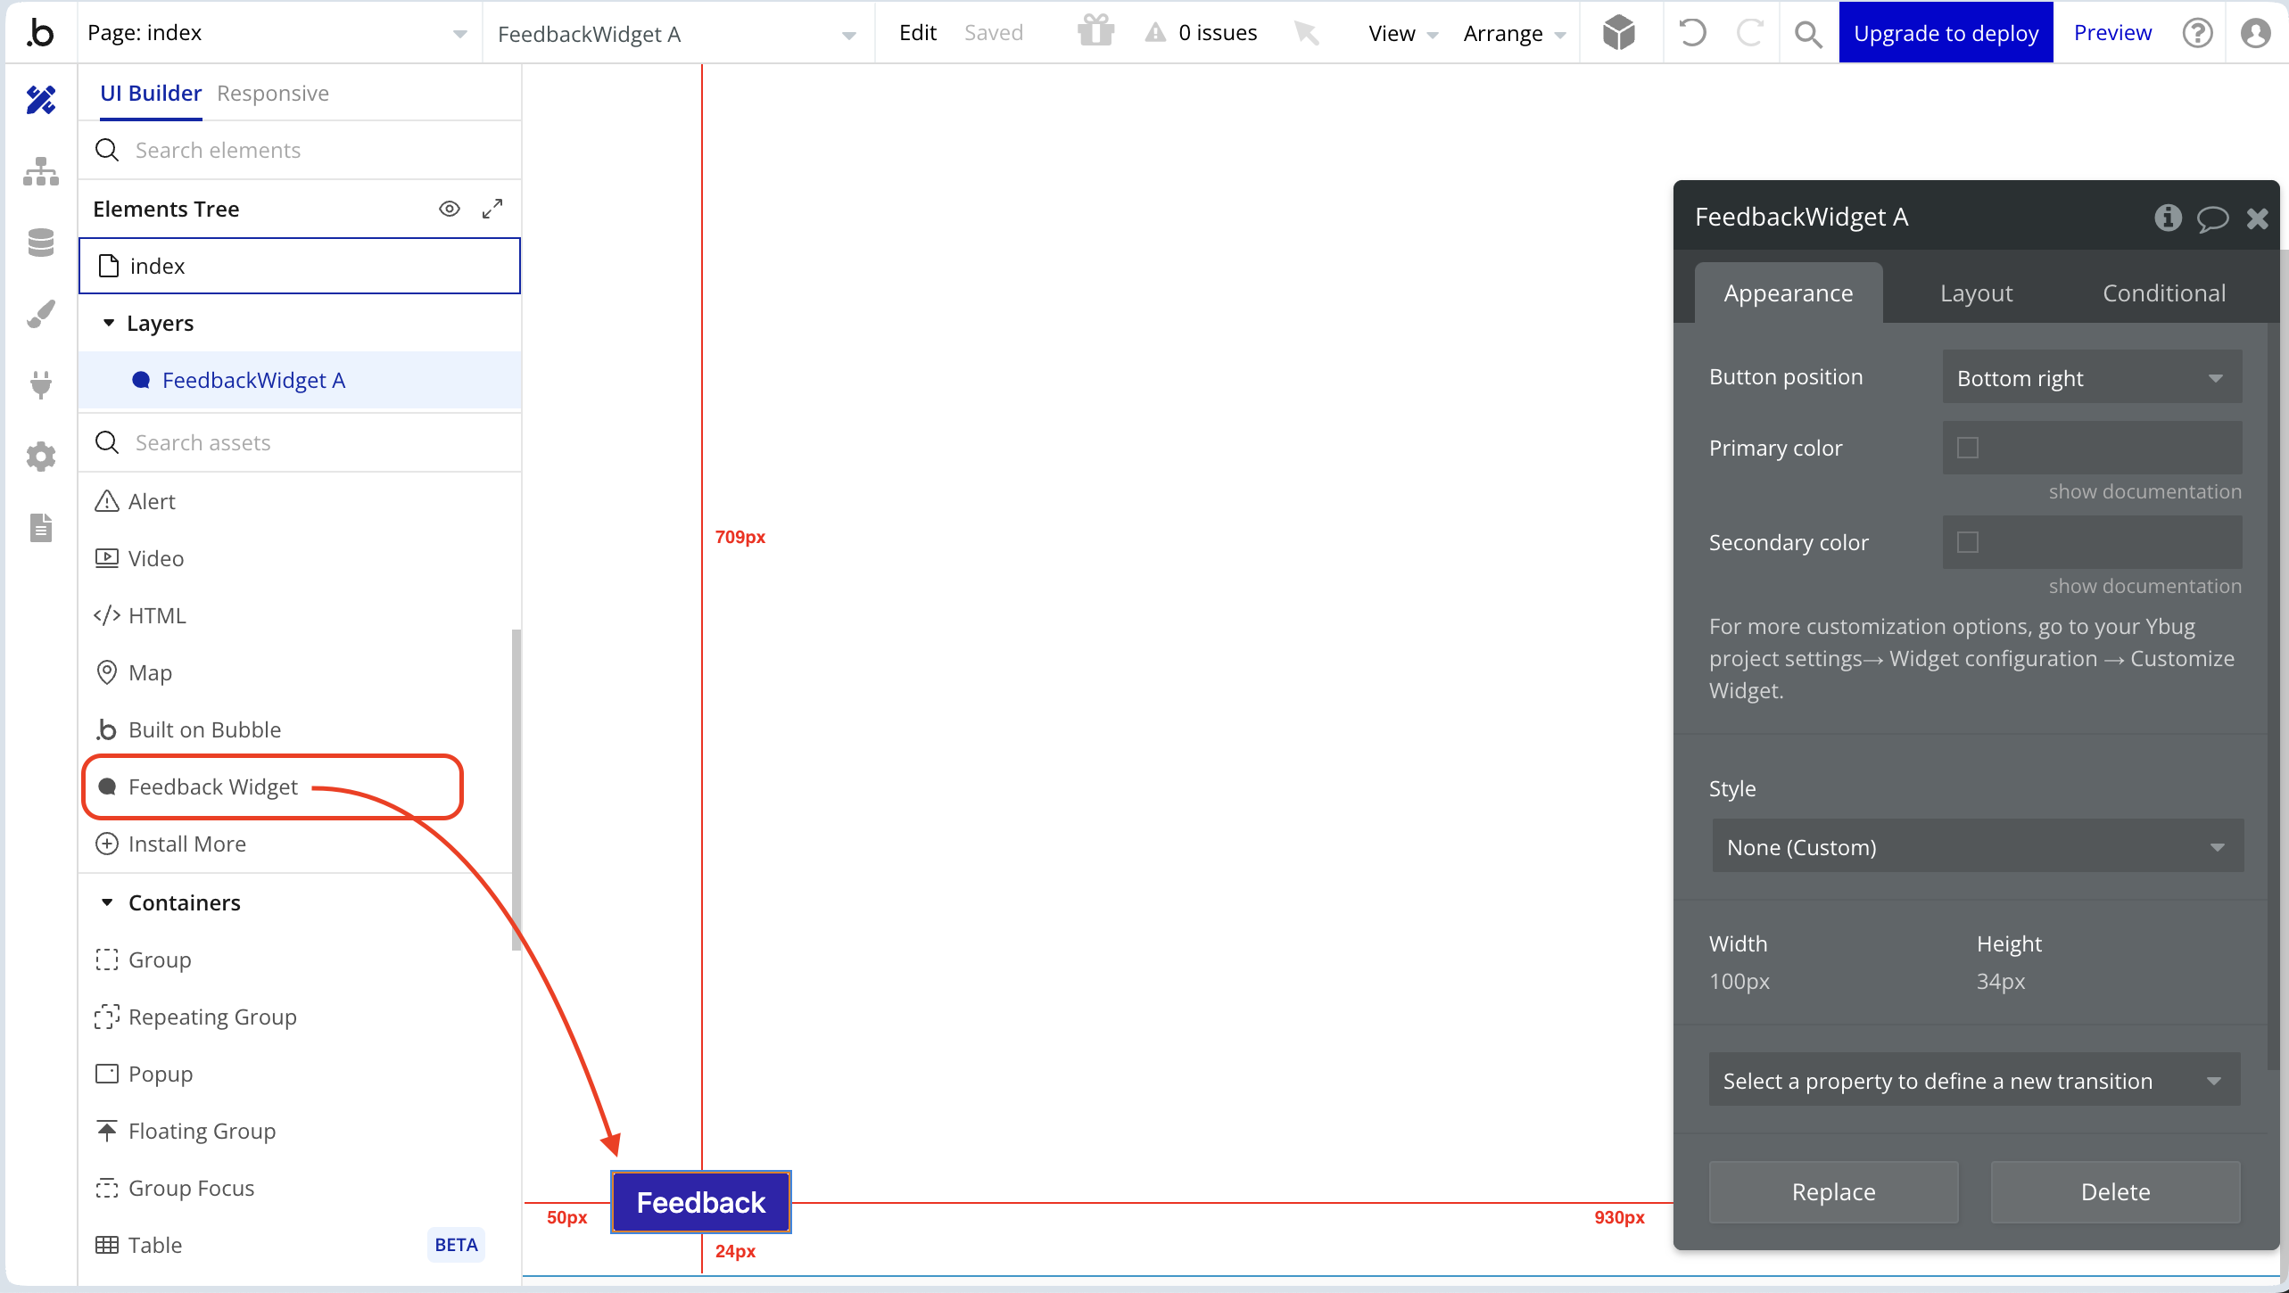Open the Settings gear icon
Screen dimensions: 2289x1293
pyautogui.click(x=41, y=457)
